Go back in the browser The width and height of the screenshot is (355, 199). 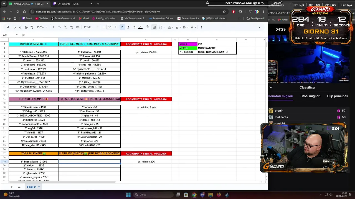4,12
